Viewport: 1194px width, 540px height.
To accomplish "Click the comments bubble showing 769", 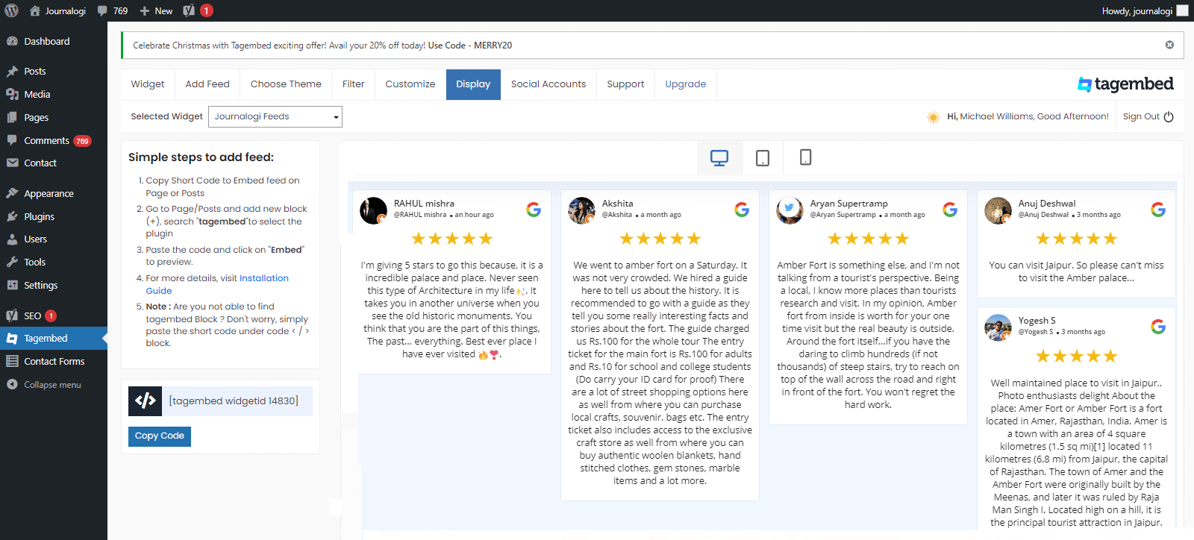I will coord(113,10).
